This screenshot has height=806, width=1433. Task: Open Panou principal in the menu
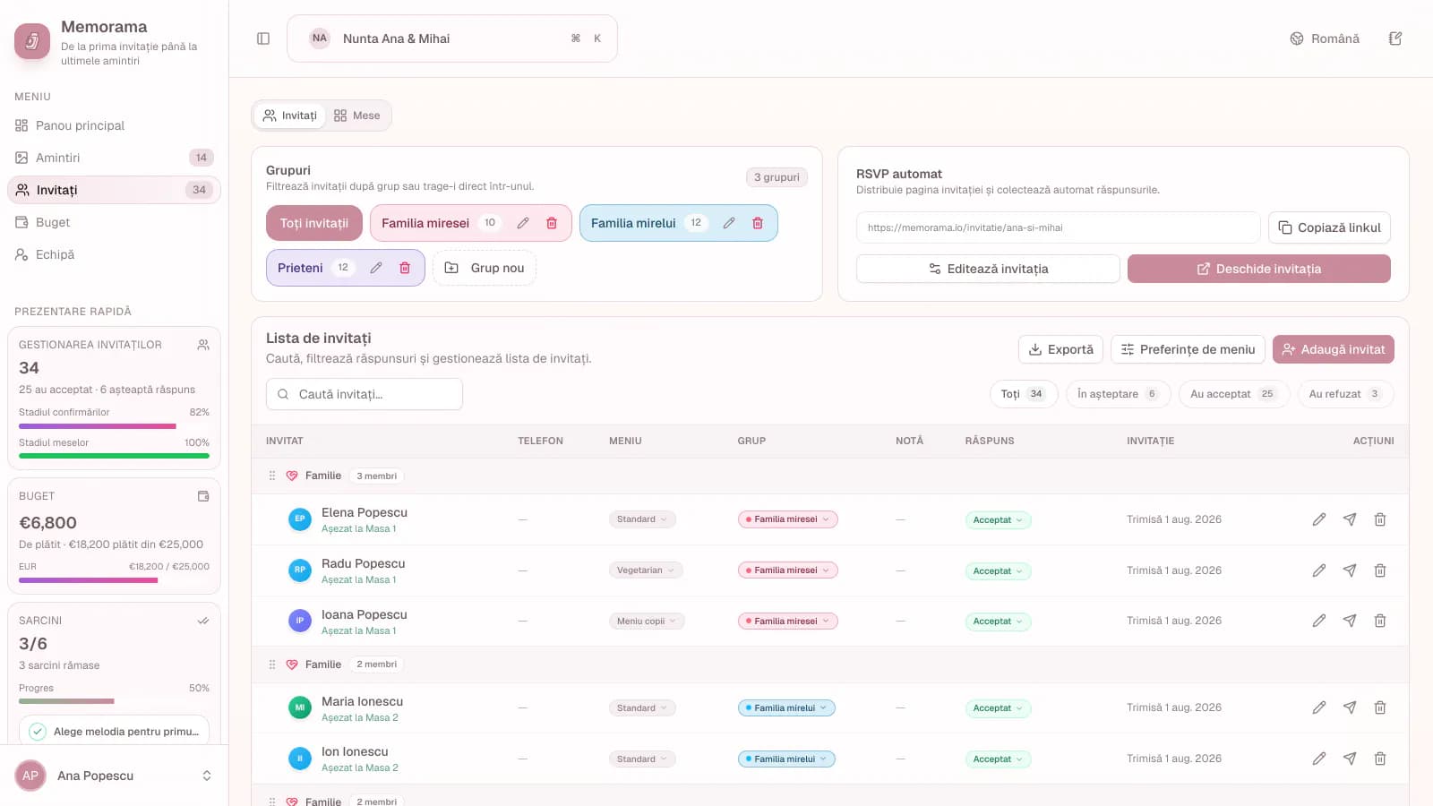[114, 125]
